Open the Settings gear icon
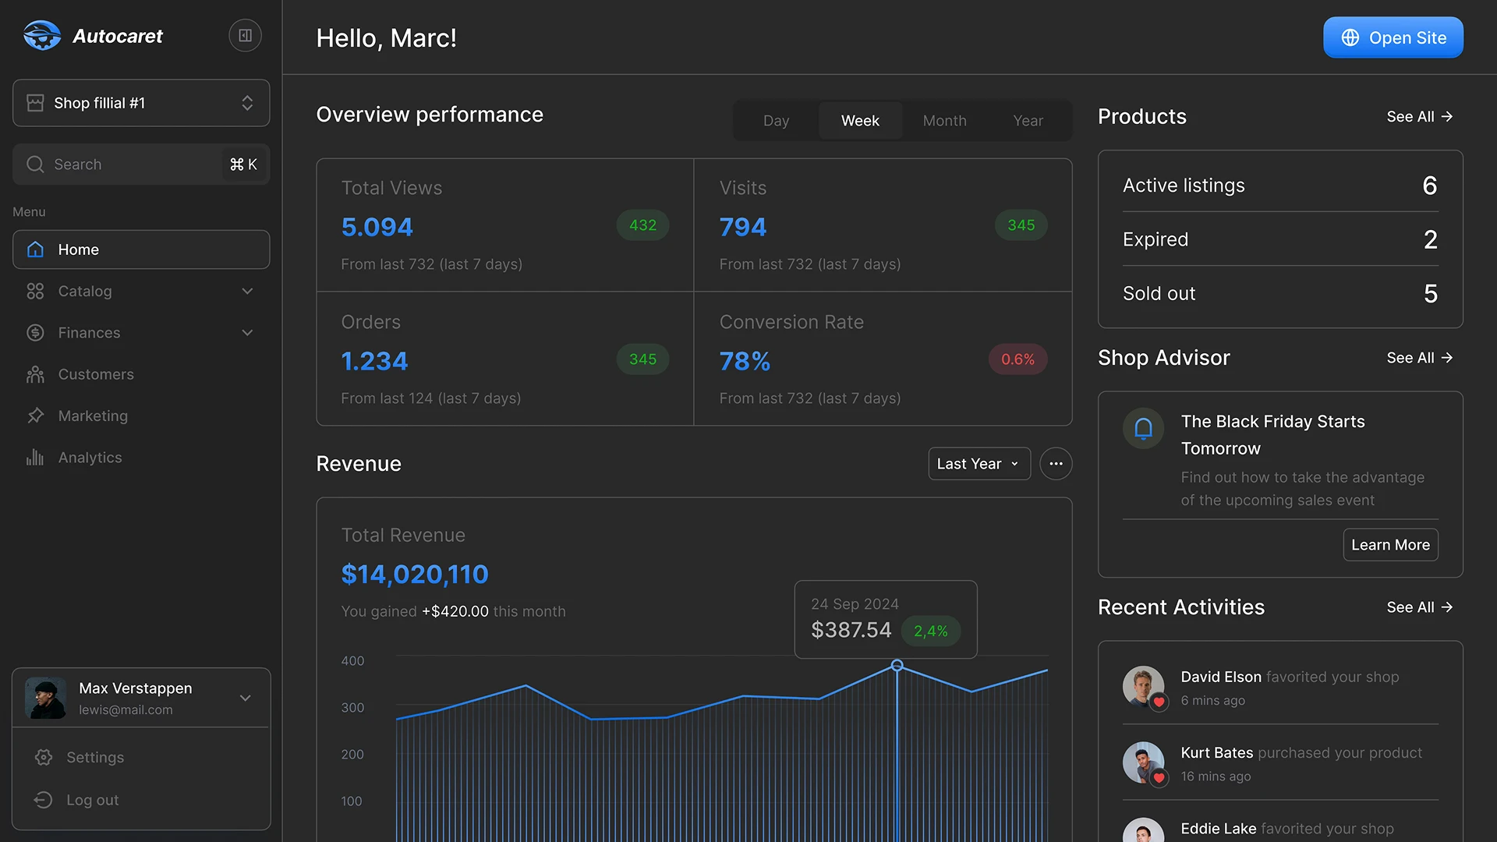The width and height of the screenshot is (1497, 842). pyautogui.click(x=43, y=757)
